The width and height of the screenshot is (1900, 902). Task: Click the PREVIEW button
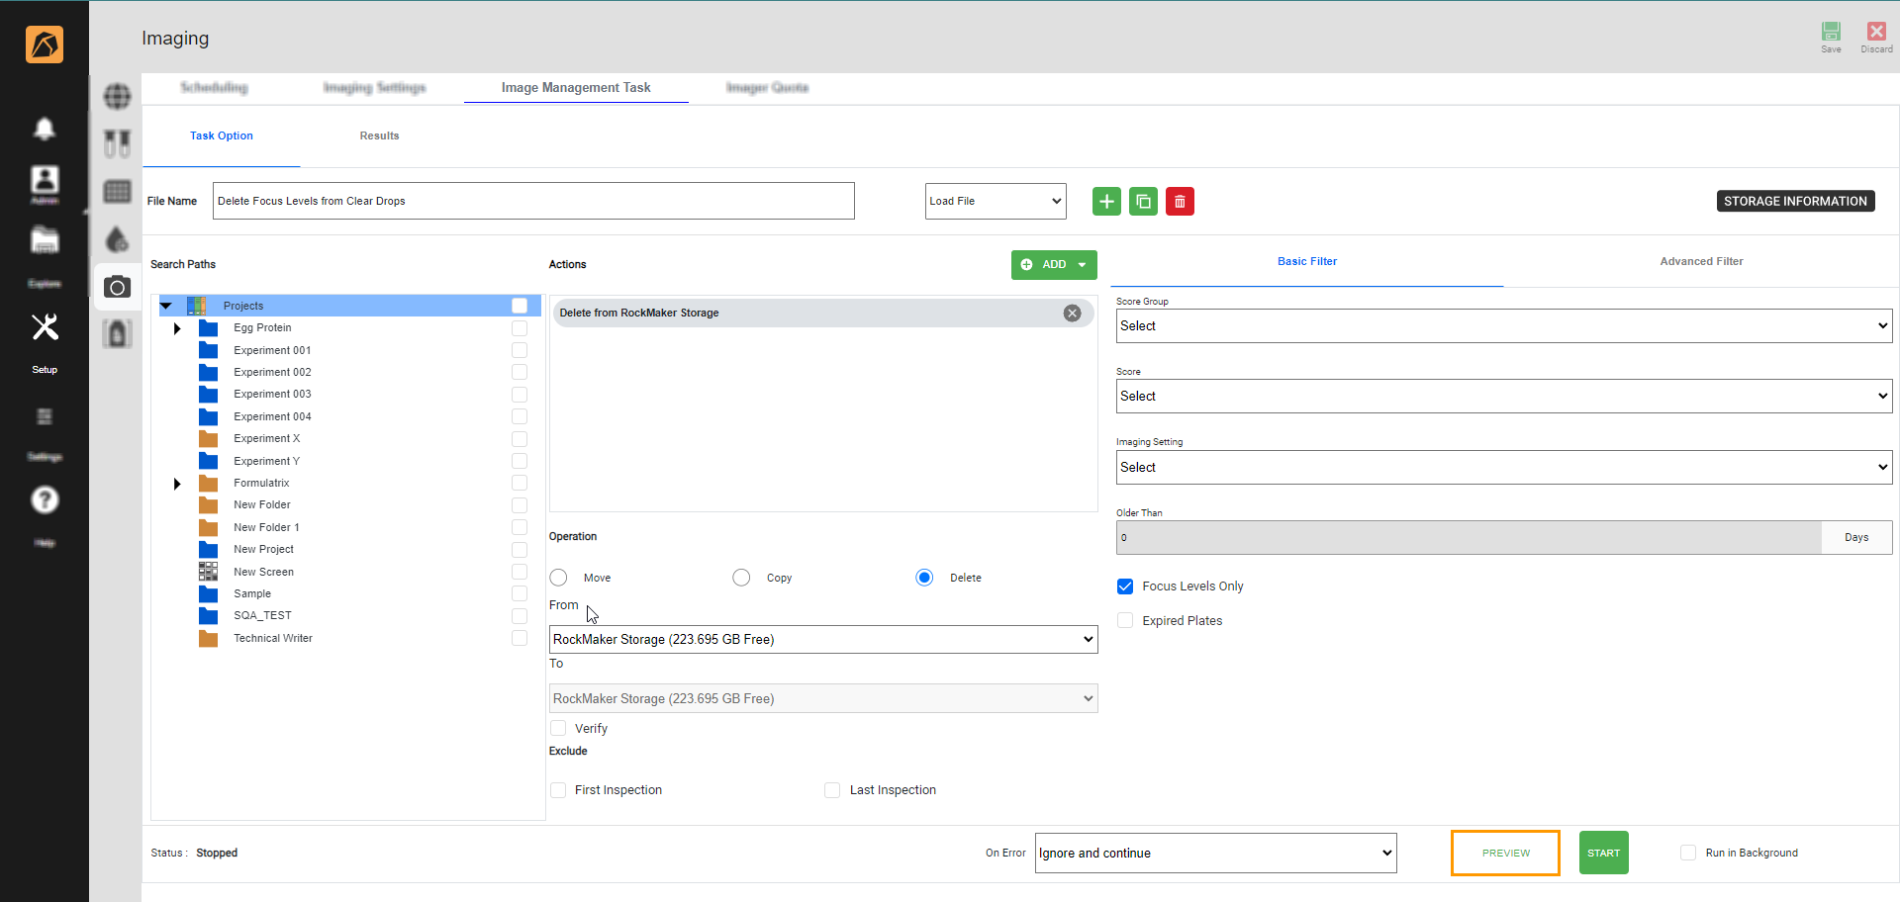click(x=1505, y=853)
